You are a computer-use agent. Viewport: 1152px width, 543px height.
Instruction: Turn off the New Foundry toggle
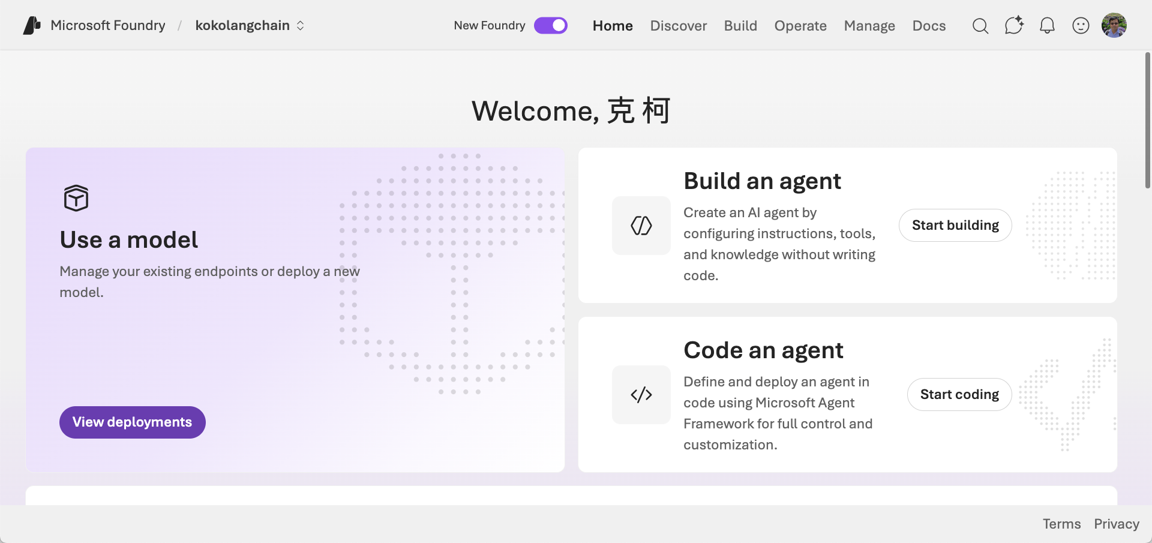click(551, 25)
